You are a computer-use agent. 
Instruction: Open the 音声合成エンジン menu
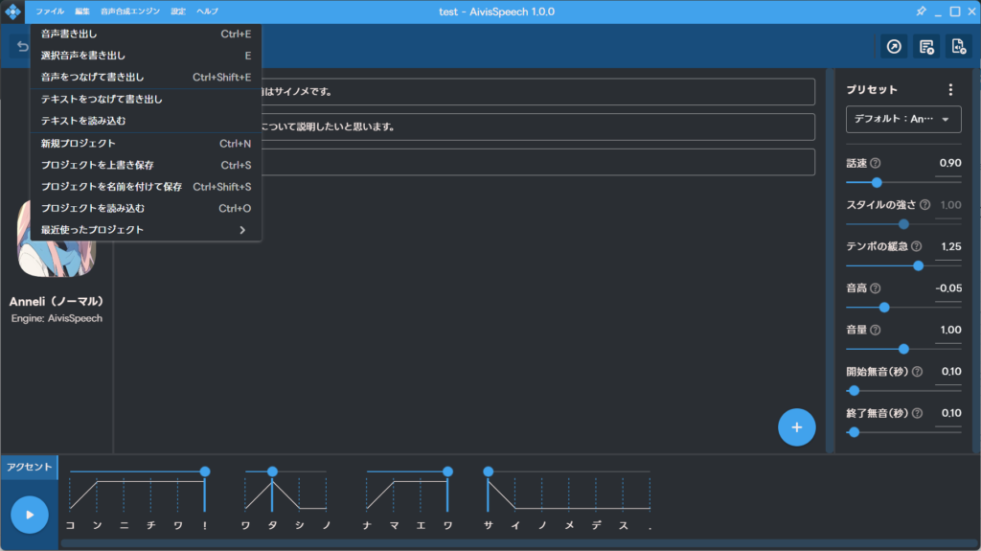coord(130,11)
